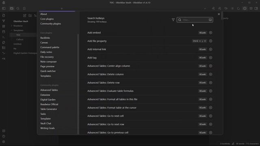Viewport: 260px width, 146px height.
Task: Open Dataview plugin settings
Action: coord(45,95)
